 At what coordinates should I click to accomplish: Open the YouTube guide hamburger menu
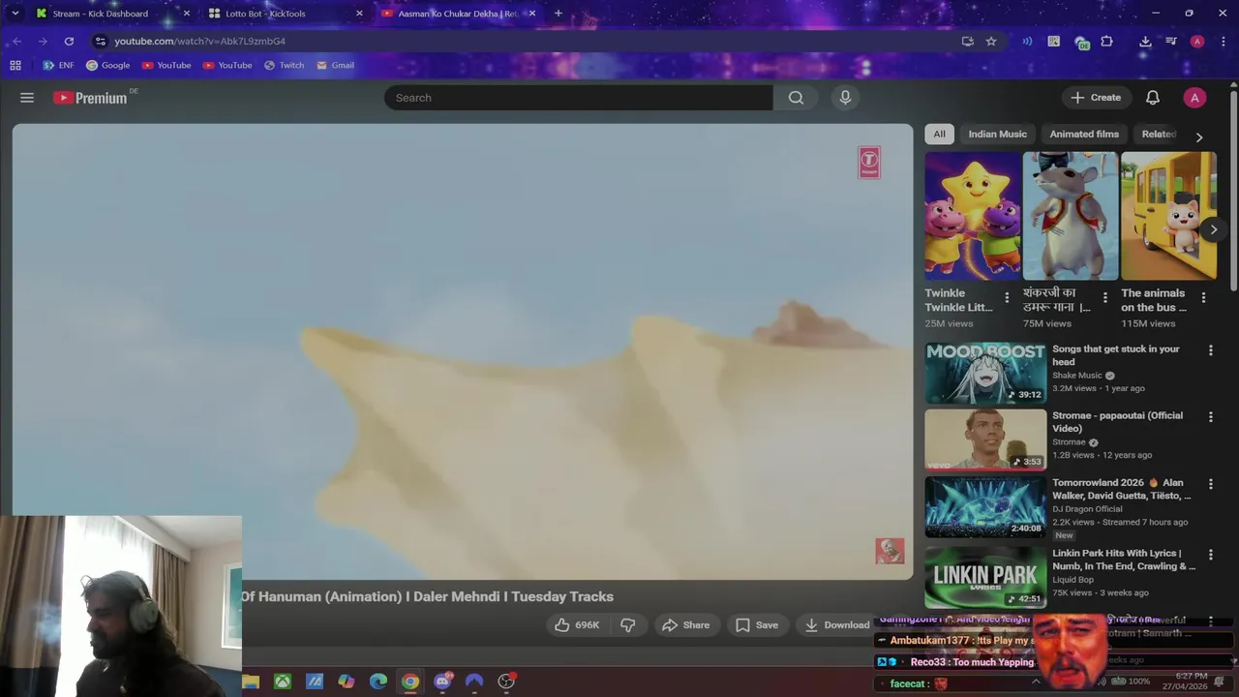point(27,98)
